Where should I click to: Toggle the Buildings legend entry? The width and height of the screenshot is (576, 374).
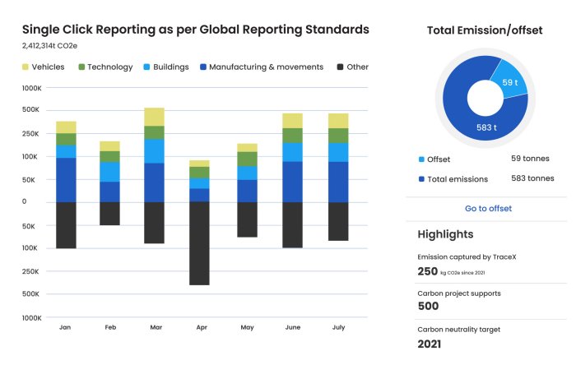pos(170,67)
